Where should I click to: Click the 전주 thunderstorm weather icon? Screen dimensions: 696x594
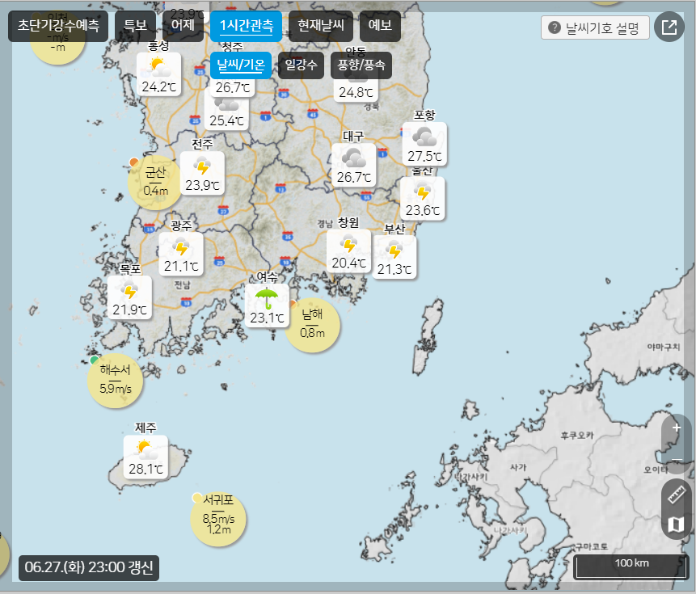[202, 166]
